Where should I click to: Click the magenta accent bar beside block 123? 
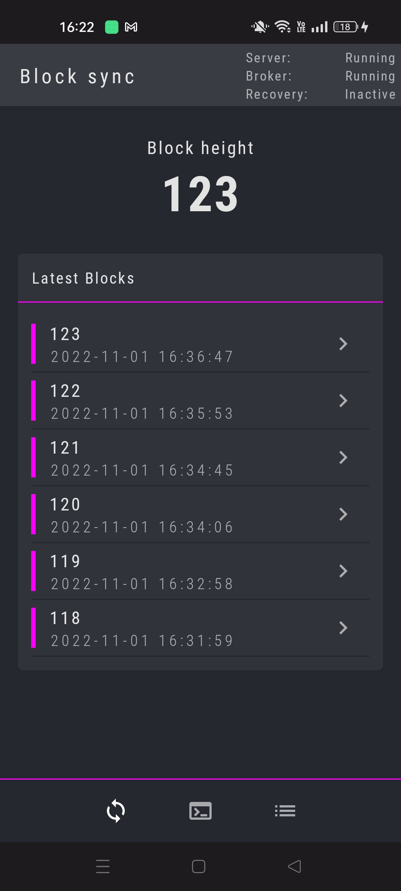tap(34, 345)
